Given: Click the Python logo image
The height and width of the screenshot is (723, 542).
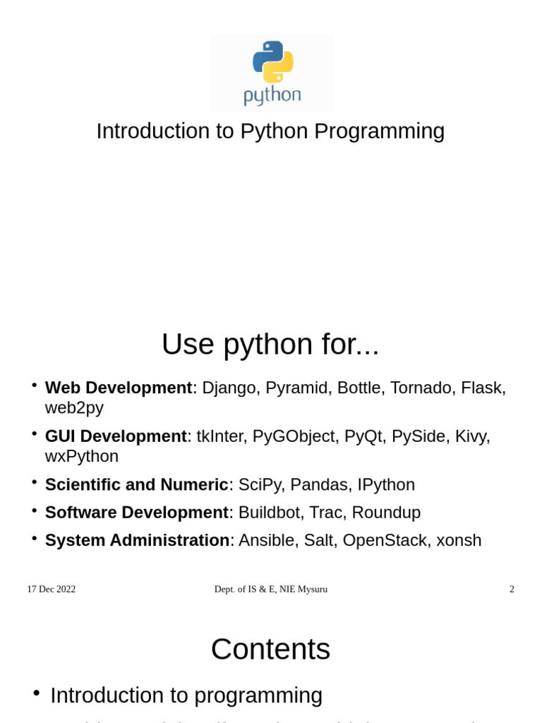Looking at the screenshot, I should point(272,73).
